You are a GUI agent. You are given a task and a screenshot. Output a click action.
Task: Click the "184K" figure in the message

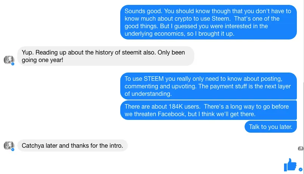tap(175, 106)
